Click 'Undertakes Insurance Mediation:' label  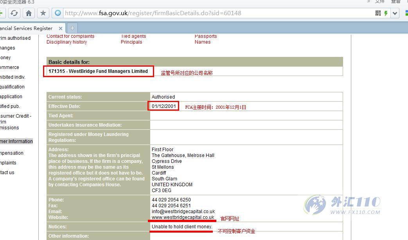point(85,125)
